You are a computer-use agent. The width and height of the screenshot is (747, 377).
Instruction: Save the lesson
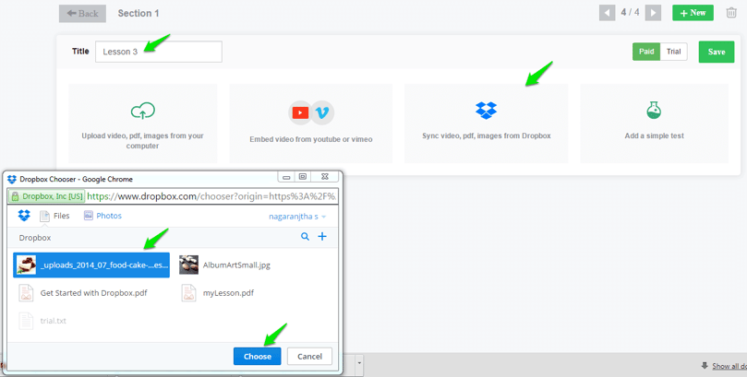(x=716, y=52)
